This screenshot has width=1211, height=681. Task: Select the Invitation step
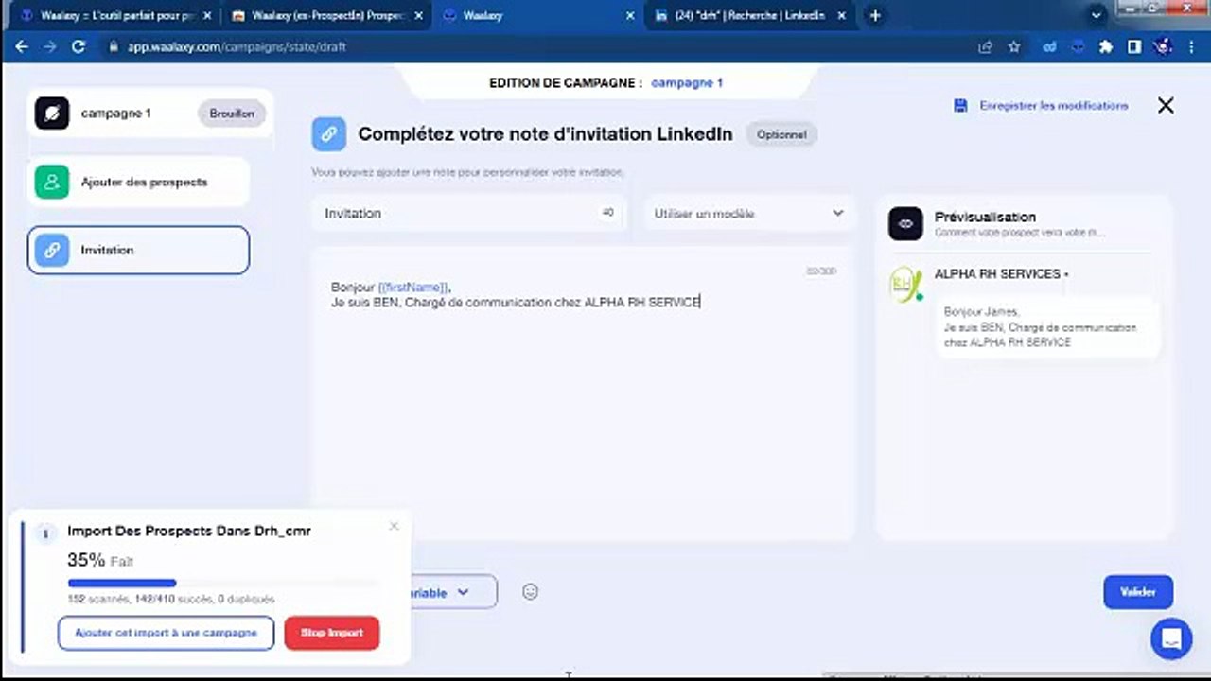click(x=138, y=251)
